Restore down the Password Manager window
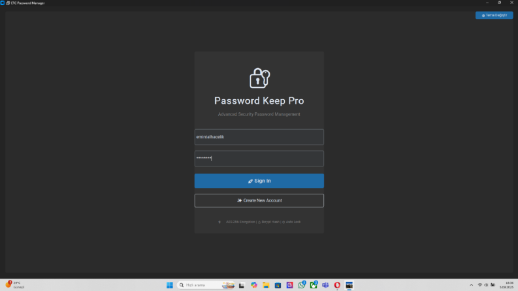The height and width of the screenshot is (291, 518). pyautogui.click(x=500, y=3)
